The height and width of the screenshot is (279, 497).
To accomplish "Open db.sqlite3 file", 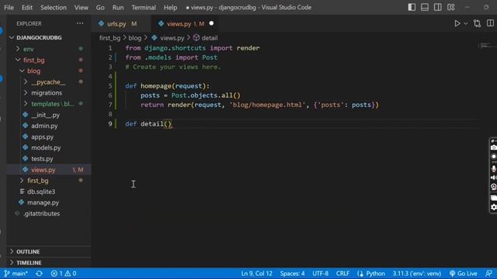I will pos(41,191).
